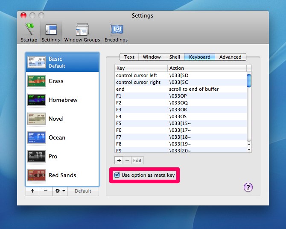
Task: Select the Settings toolbar icon
Action: 51,33
